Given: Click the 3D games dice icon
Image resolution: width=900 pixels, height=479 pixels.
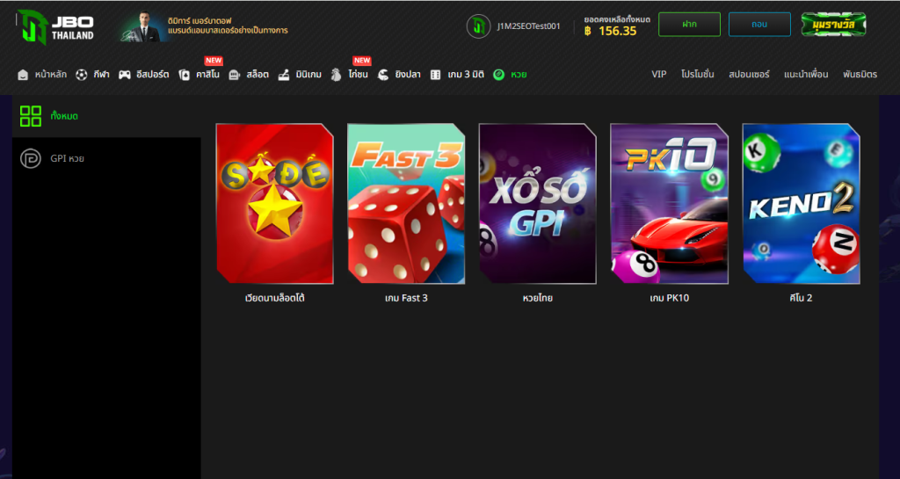Looking at the screenshot, I should point(436,75).
